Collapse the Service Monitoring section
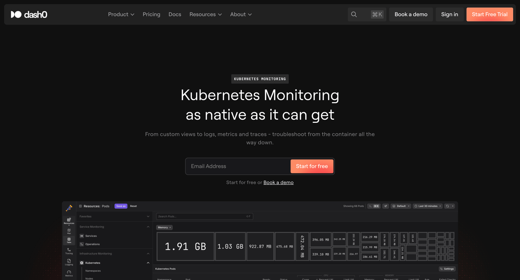 pos(148,227)
